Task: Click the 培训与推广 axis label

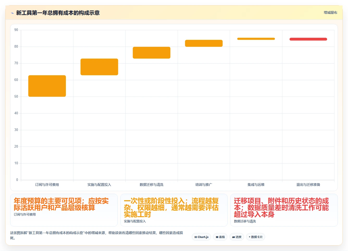Action: pyautogui.click(x=204, y=185)
